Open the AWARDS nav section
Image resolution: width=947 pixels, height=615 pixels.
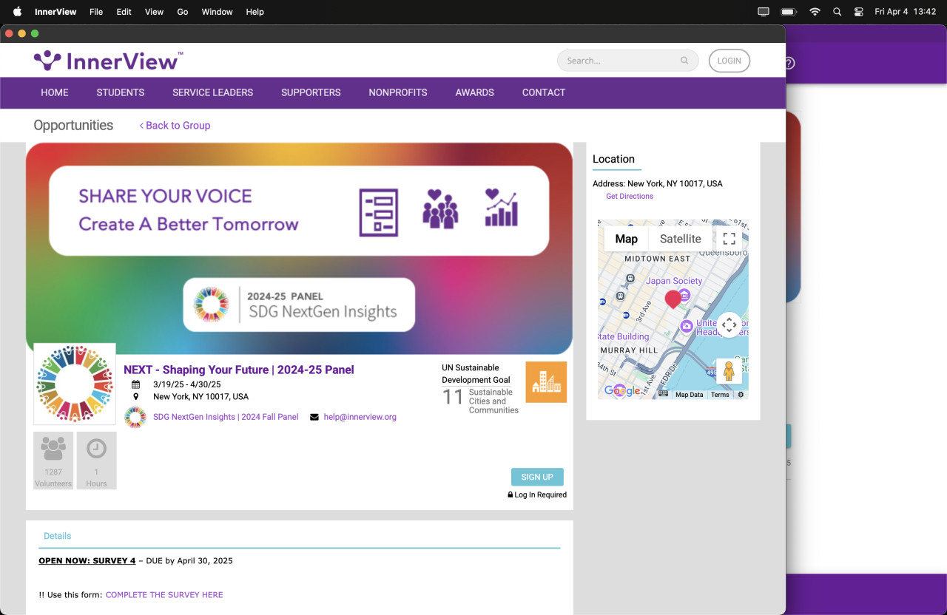coord(475,92)
